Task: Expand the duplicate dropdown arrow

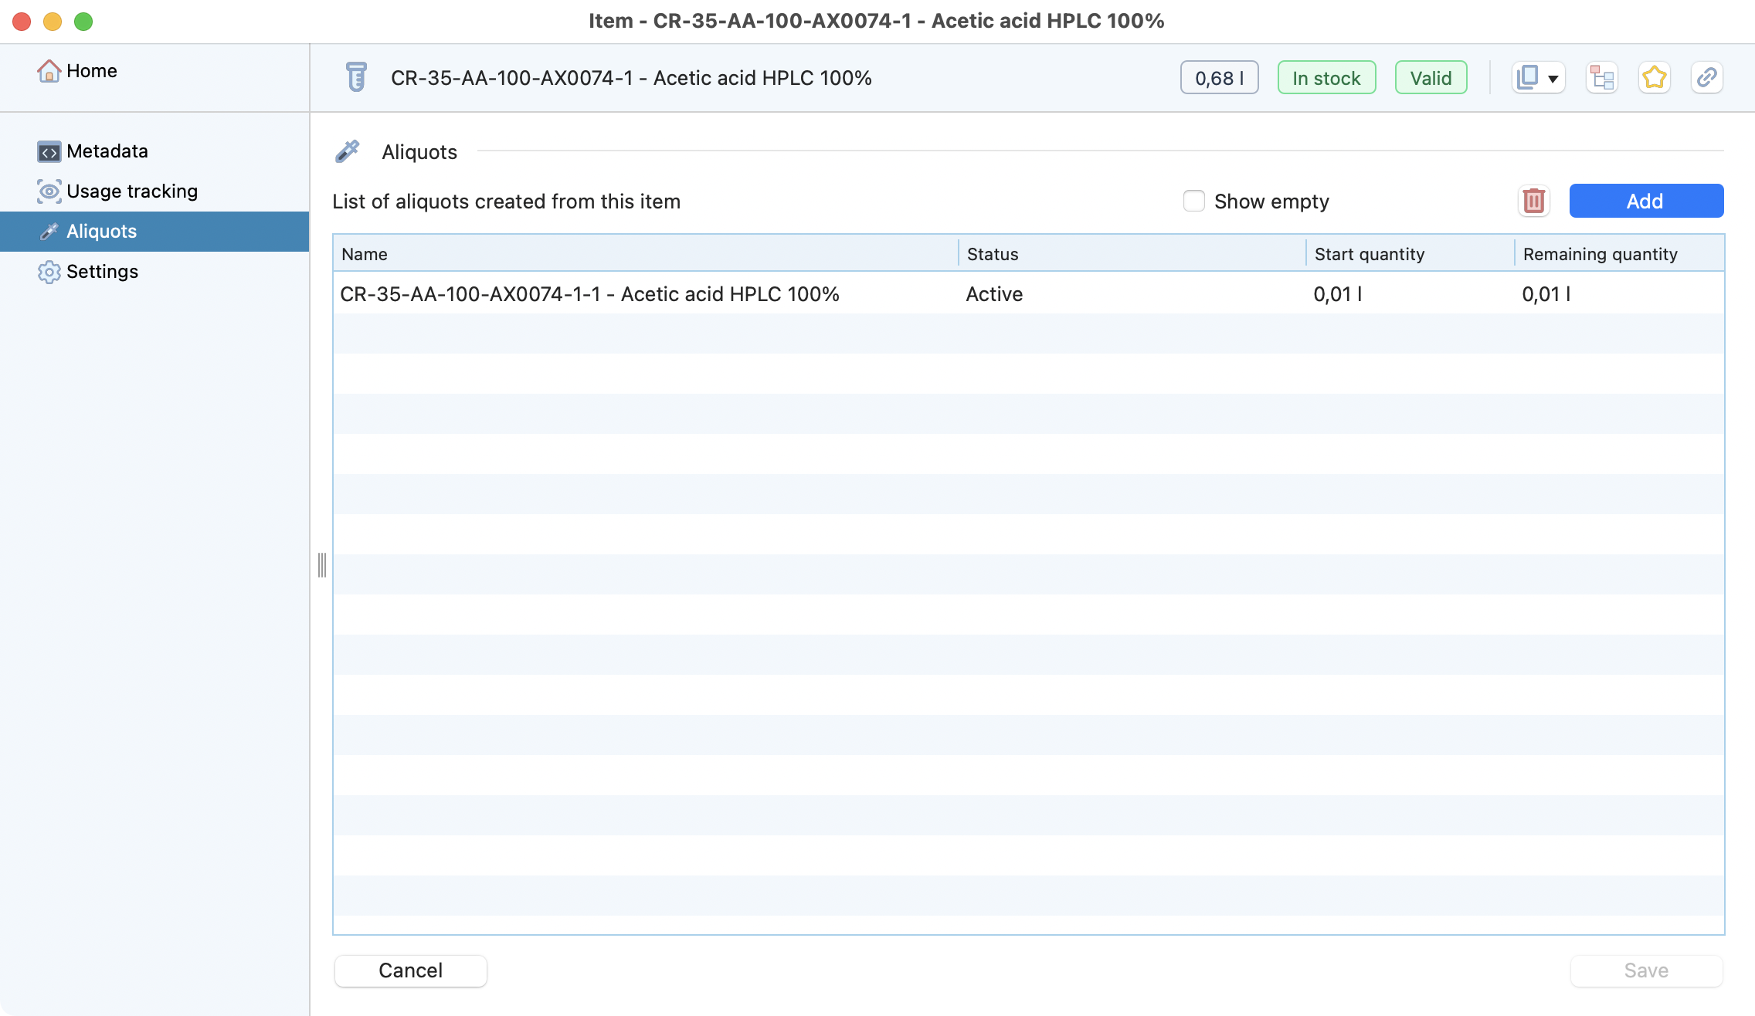Action: click(x=1553, y=79)
